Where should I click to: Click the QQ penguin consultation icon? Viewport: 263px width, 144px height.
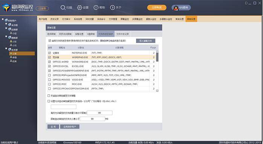click(176, 8)
